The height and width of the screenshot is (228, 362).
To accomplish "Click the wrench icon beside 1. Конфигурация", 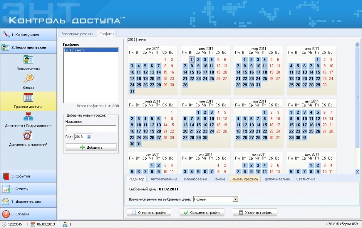I will pos(6,35).
